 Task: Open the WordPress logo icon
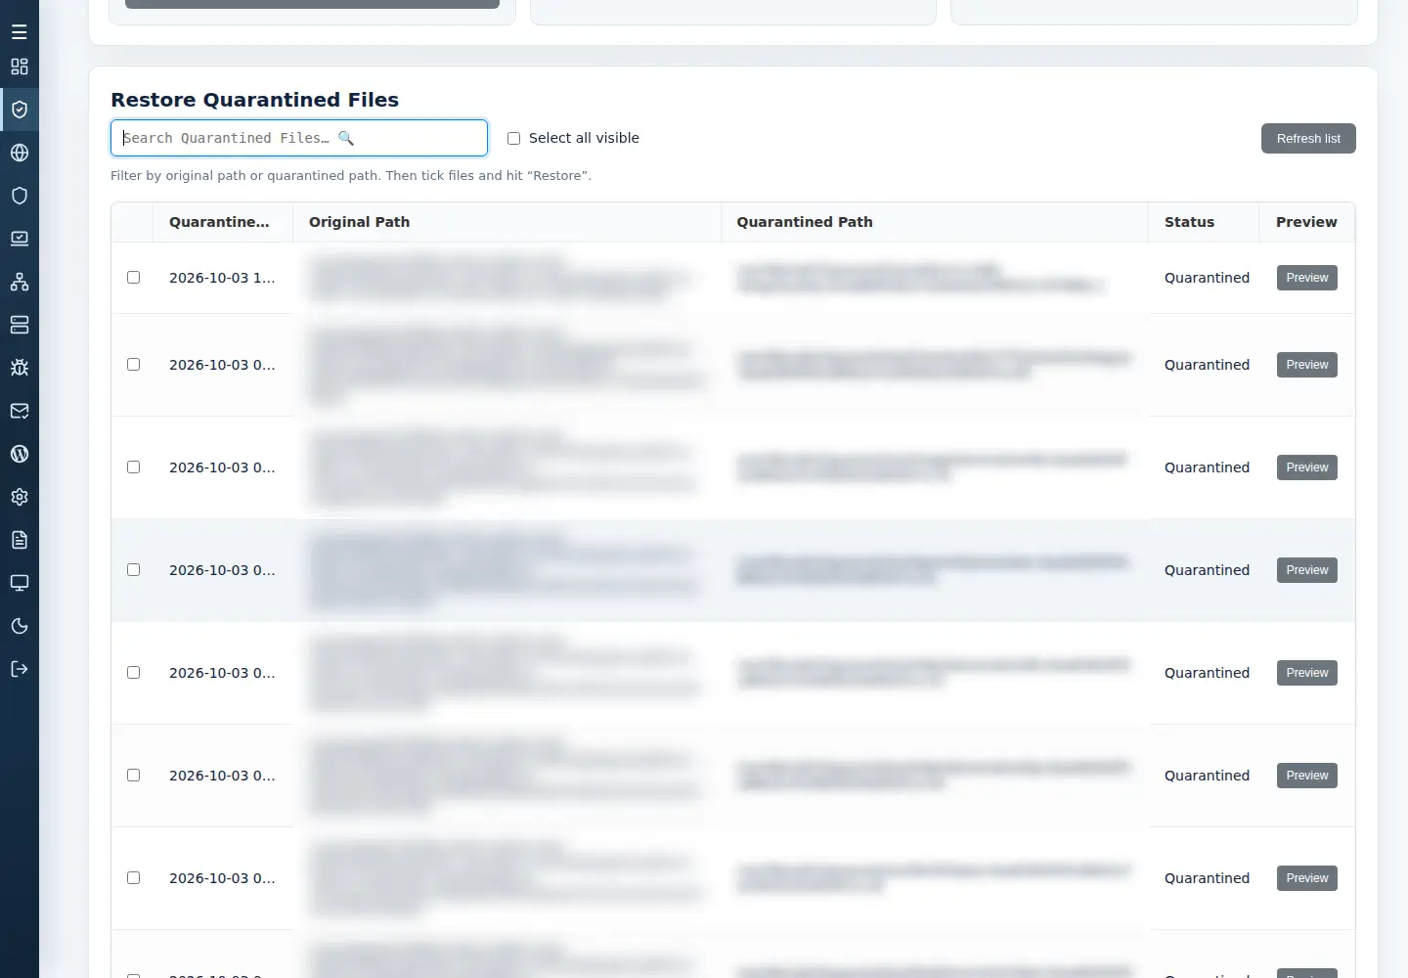pyautogui.click(x=20, y=454)
